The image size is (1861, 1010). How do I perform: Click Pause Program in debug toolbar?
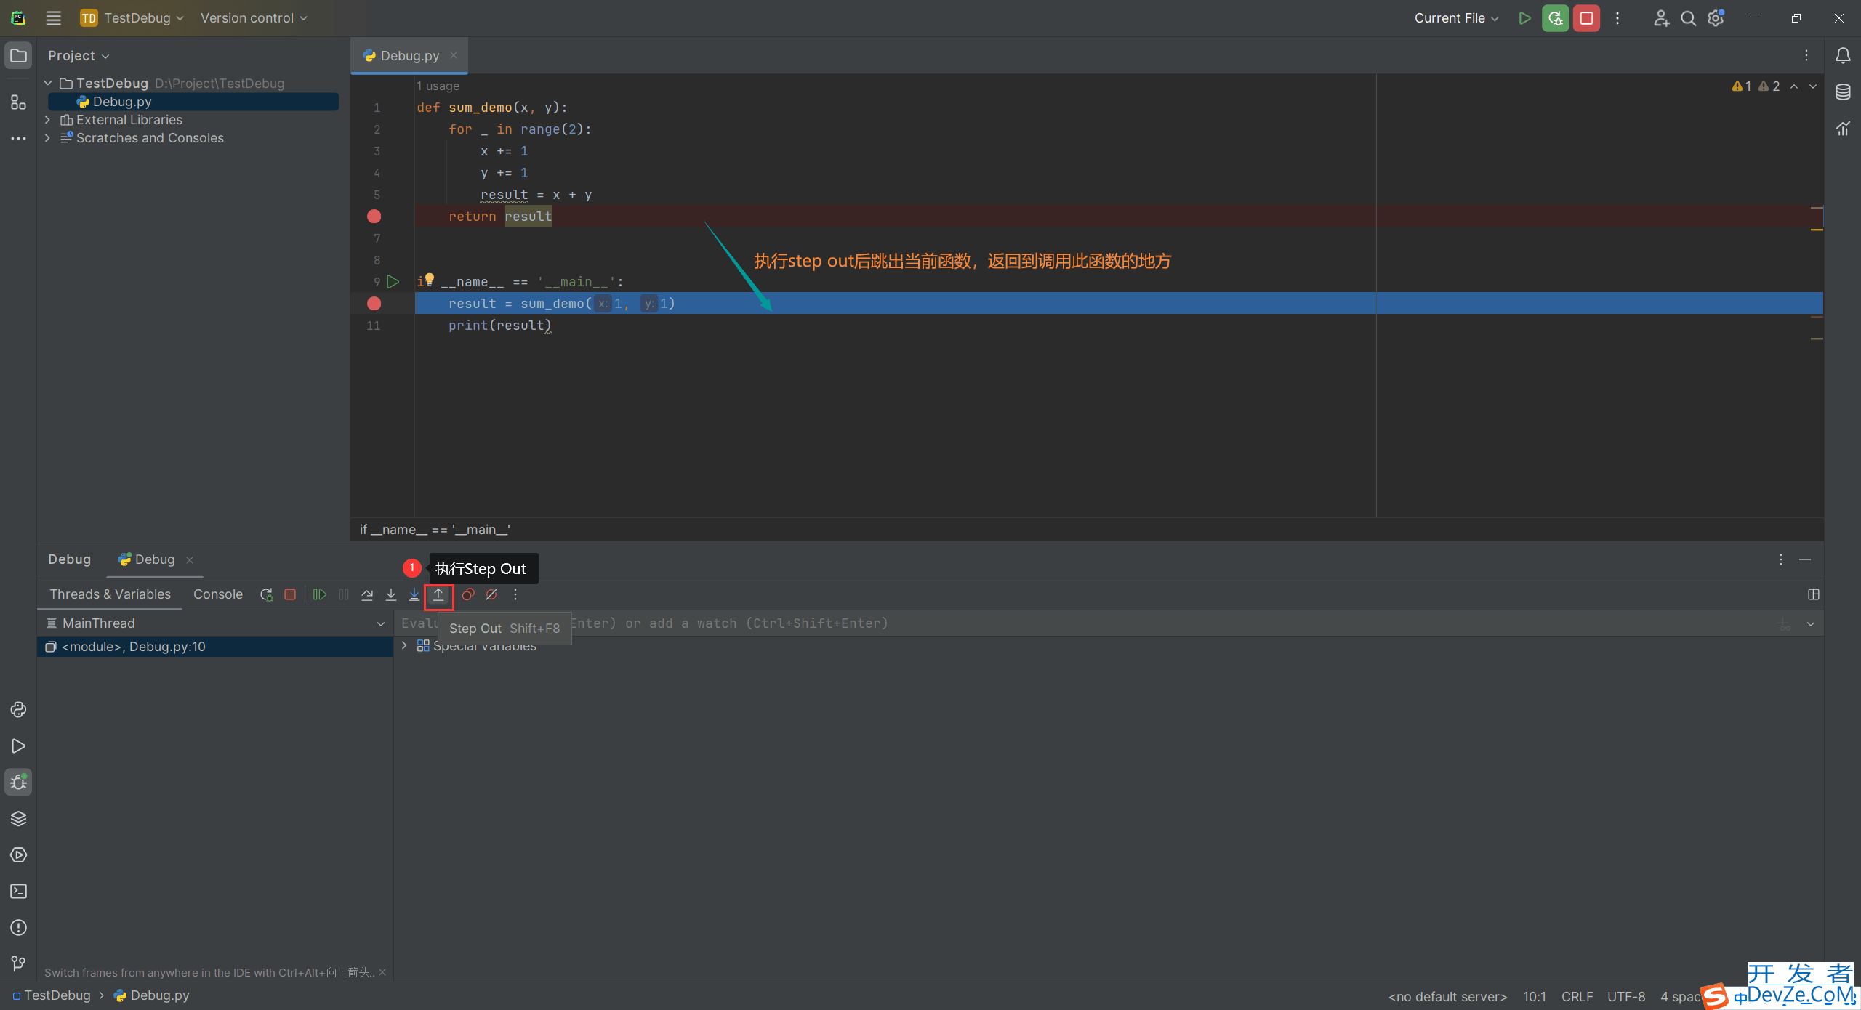pos(344,594)
